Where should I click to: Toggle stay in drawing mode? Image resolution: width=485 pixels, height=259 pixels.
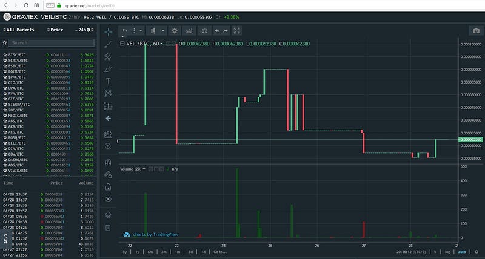pyautogui.click(x=109, y=174)
